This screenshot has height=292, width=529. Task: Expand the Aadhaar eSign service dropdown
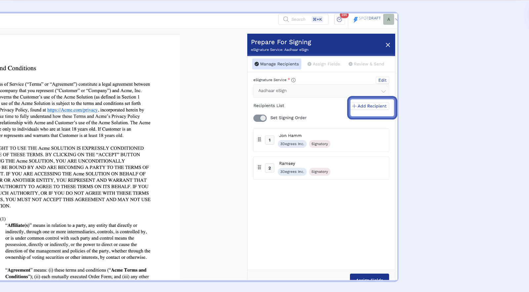[x=321, y=91]
